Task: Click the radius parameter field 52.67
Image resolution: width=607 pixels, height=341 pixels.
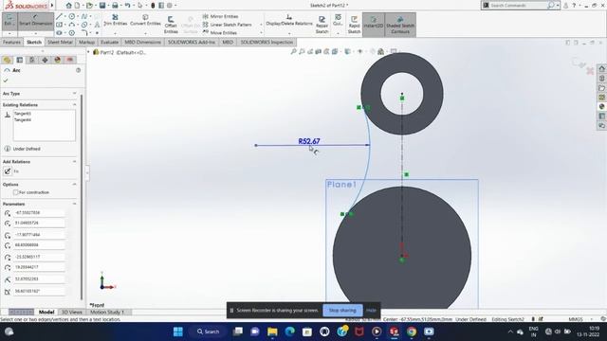Action: click(39, 278)
